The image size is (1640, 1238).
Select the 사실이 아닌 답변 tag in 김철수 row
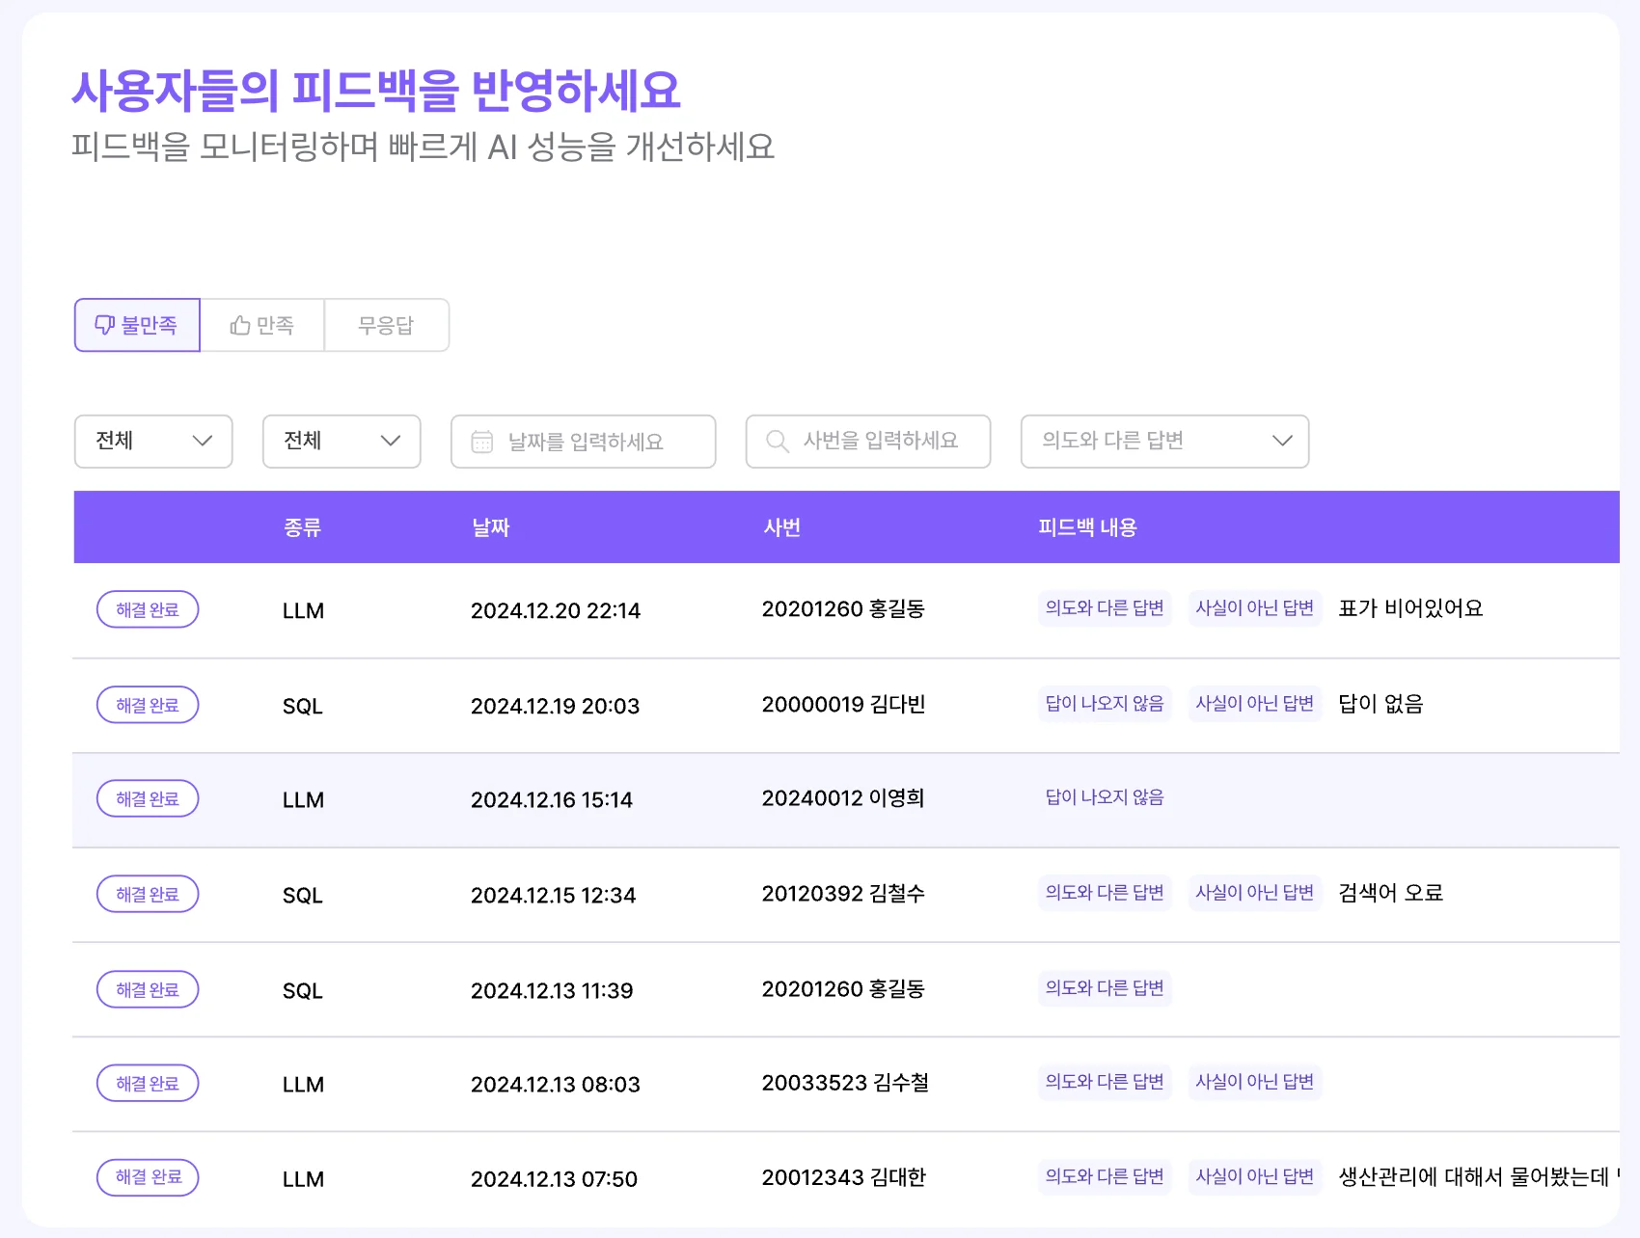pos(1254,893)
